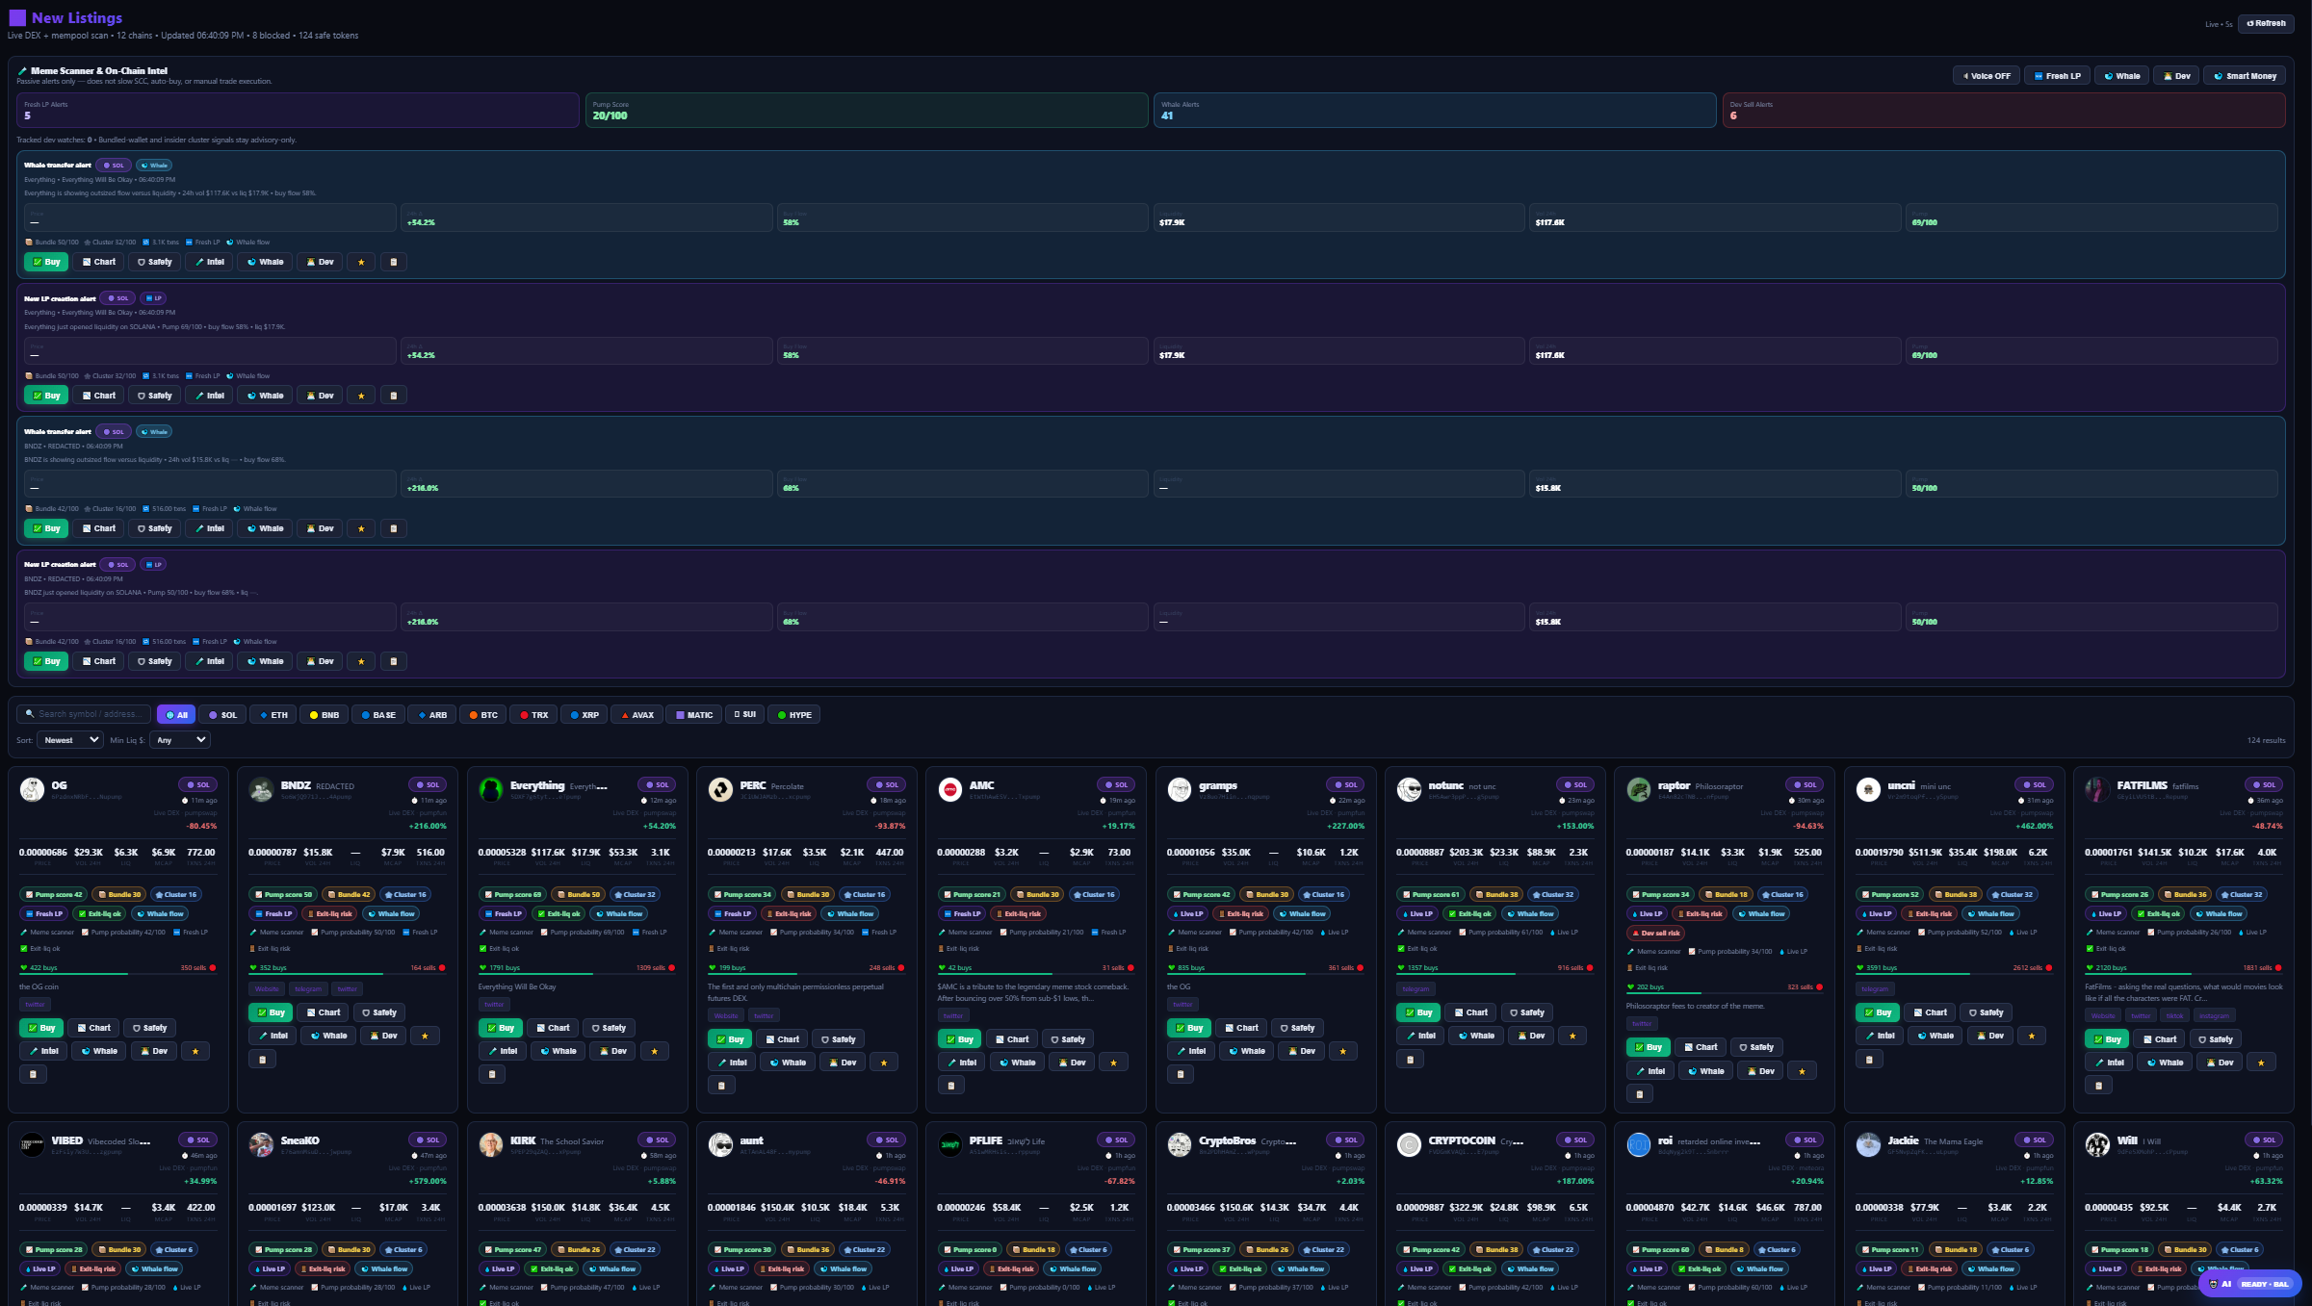The image size is (2312, 1306).
Task: Open the Chart for the OG token
Action: 93,1027
